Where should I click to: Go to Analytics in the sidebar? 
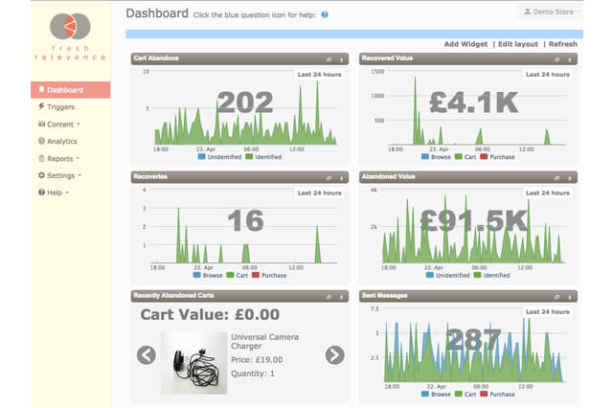[61, 141]
